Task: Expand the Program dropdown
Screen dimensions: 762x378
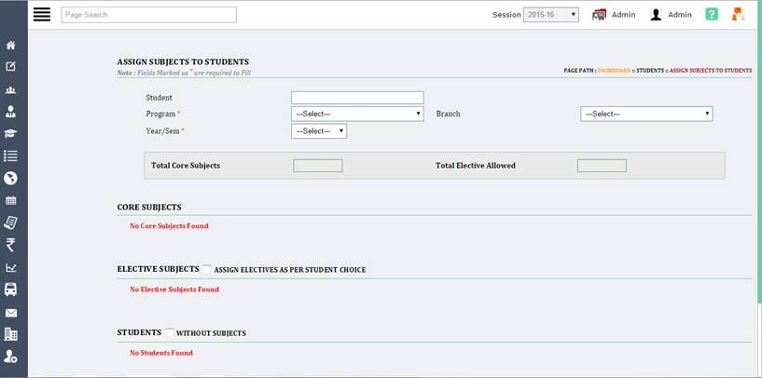Action: click(357, 114)
